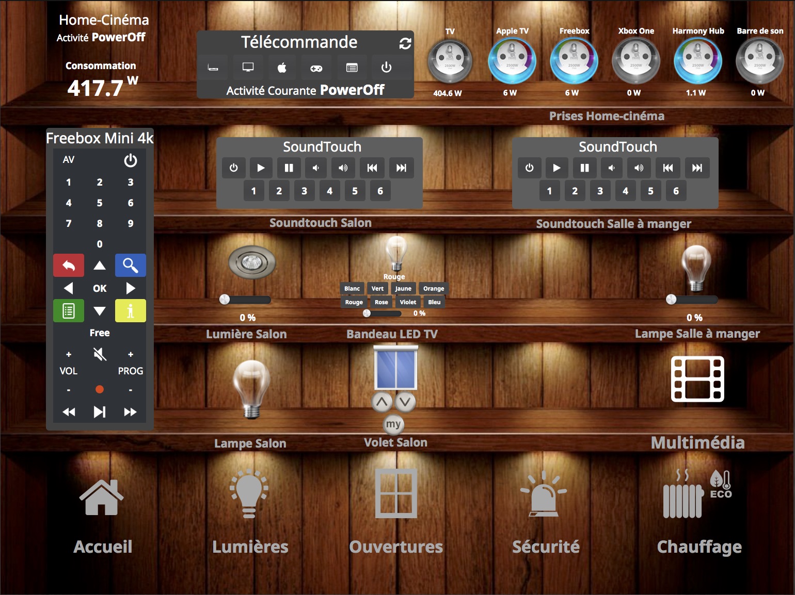This screenshot has height=595, width=795.
Task: Play on Soundtouch Salle à manger
Action: [556, 168]
